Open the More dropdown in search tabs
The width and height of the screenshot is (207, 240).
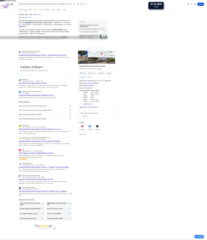tap(58, 10)
